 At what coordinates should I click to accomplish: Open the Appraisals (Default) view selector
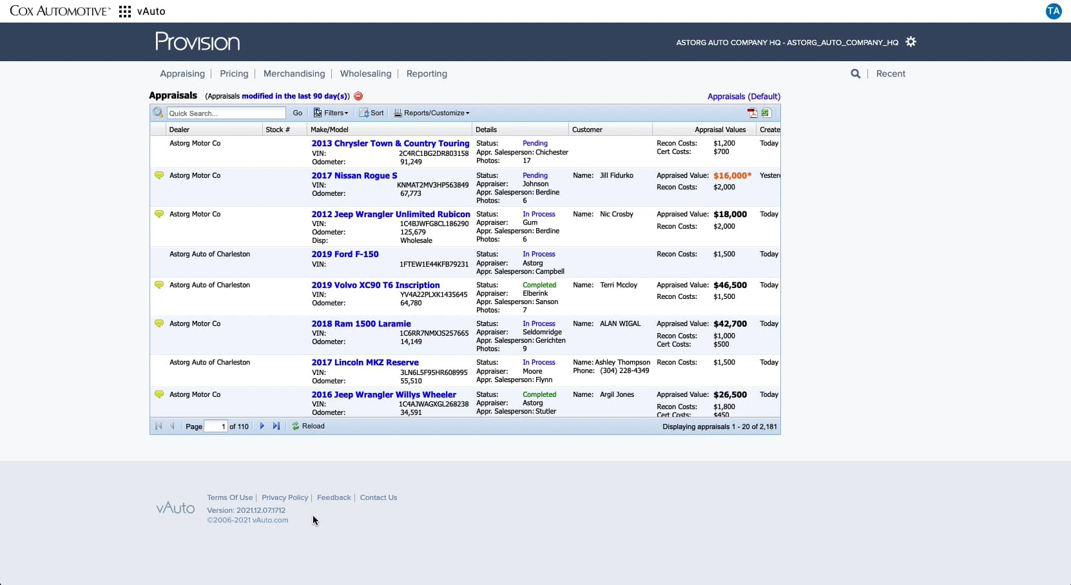point(744,97)
